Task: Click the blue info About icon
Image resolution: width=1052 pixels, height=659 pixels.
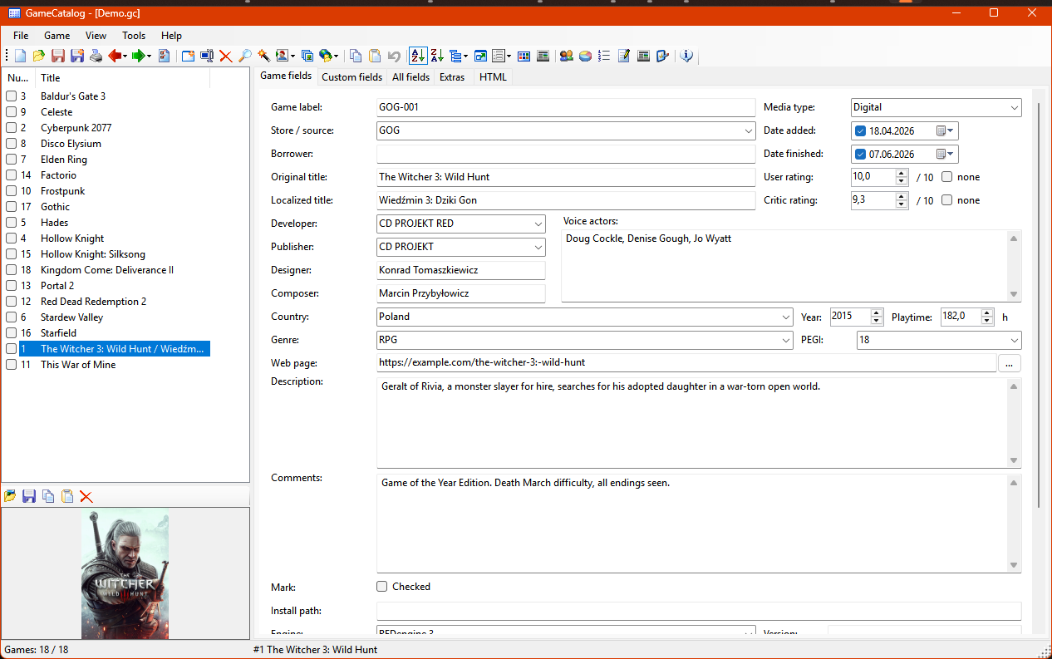Action: [x=686, y=56]
